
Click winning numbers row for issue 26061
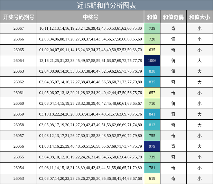pos(91,93)
